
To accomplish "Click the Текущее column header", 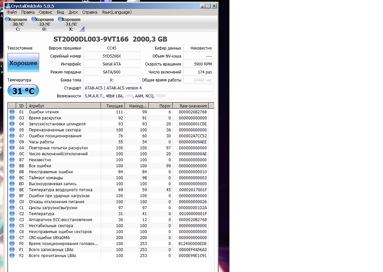I will point(113,106).
